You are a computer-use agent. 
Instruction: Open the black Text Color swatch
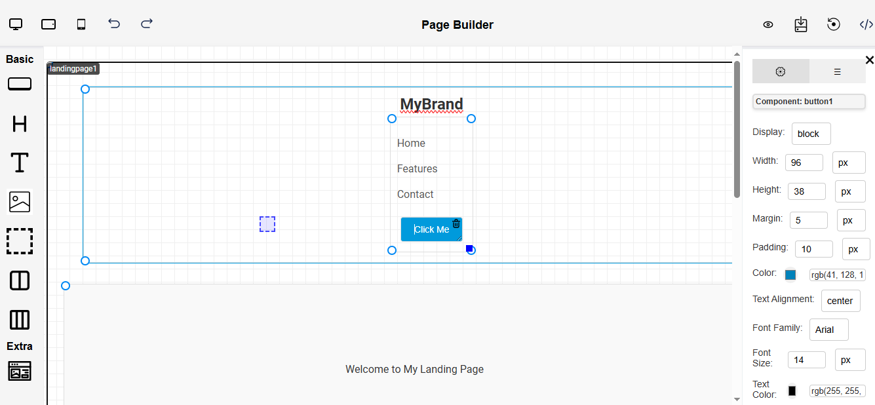click(x=792, y=391)
